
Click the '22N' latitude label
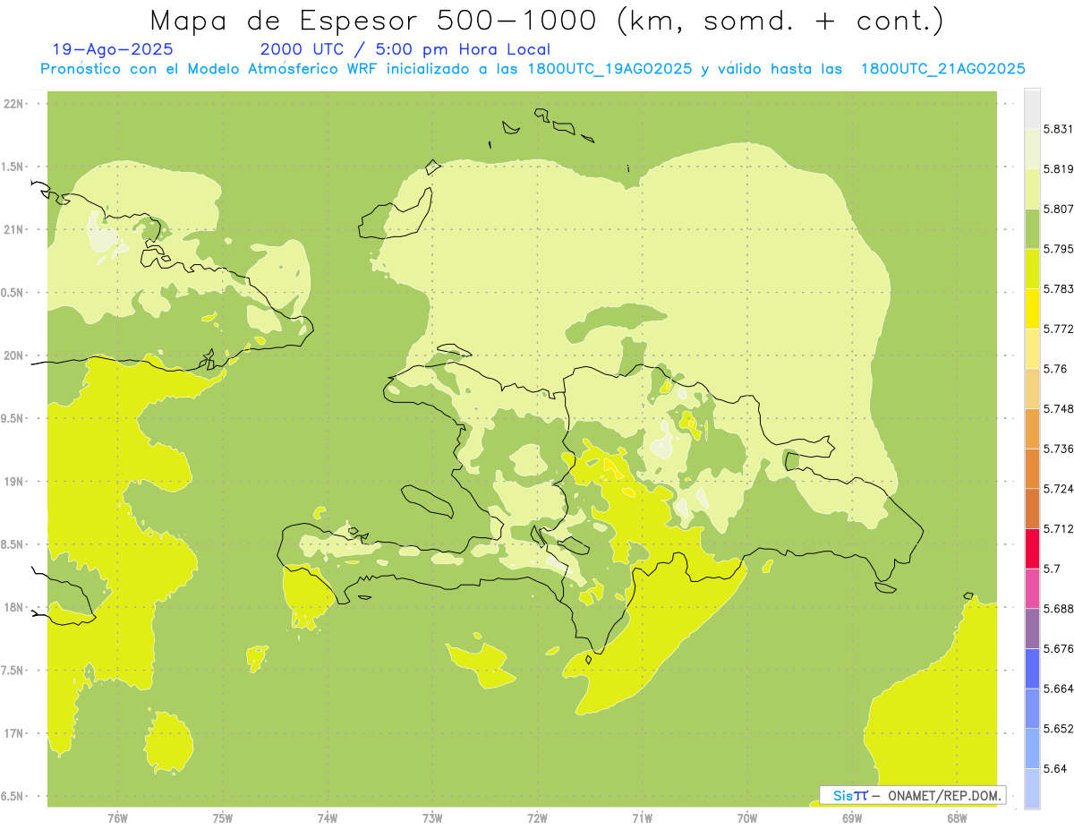click(x=15, y=104)
